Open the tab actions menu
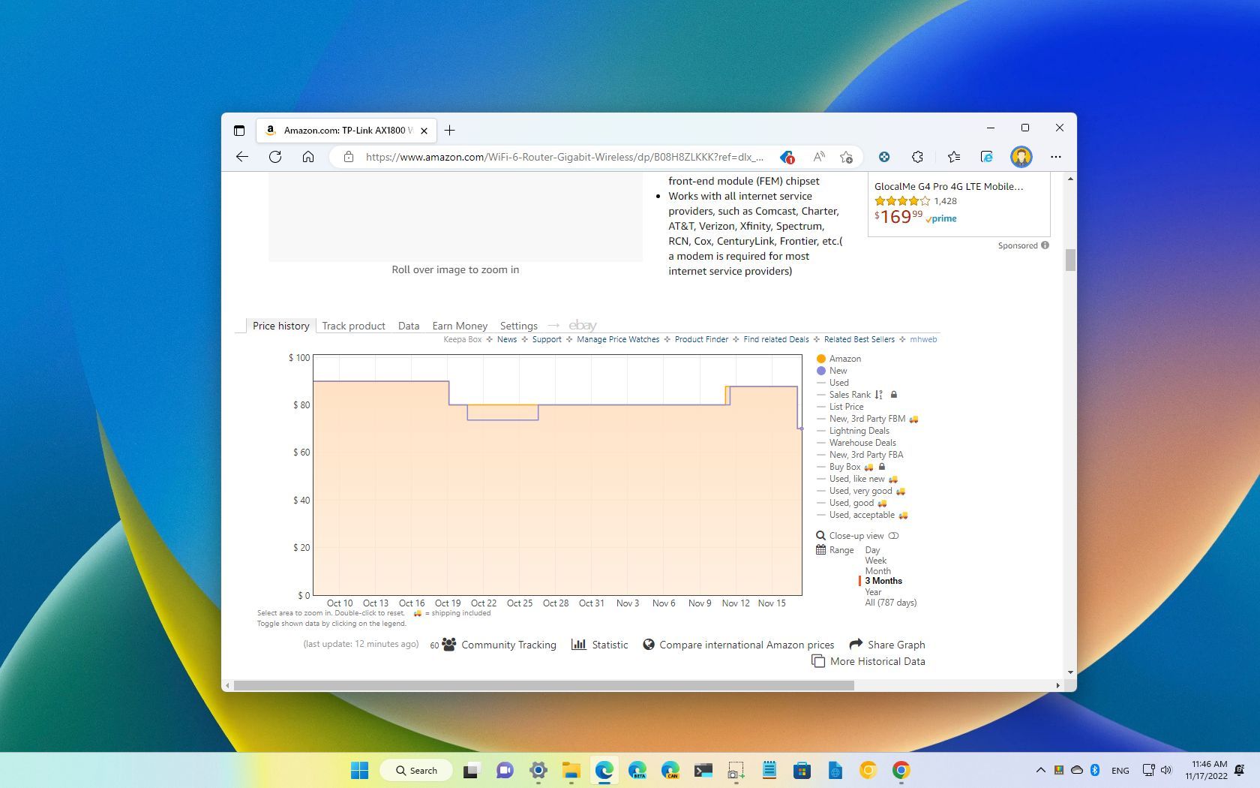This screenshot has height=788, width=1260. pos(239,130)
